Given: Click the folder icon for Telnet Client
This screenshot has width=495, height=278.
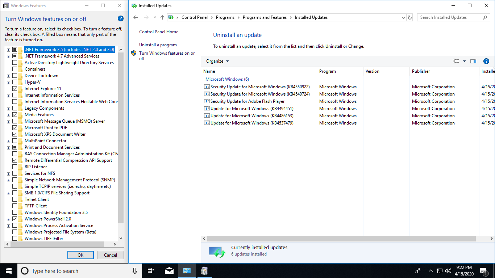Looking at the screenshot, I should [x=20, y=199].
